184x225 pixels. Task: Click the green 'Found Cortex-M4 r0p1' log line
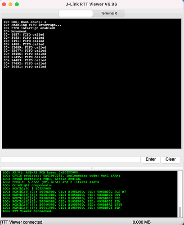42,179
